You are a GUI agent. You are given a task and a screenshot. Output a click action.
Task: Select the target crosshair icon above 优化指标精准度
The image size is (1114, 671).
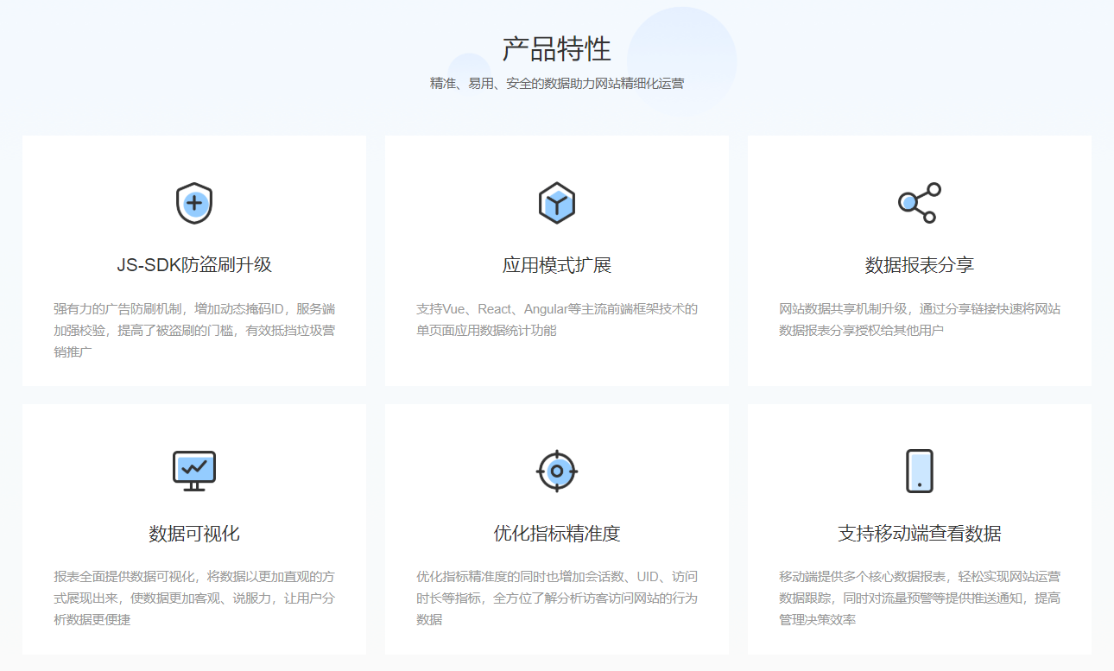557,470
